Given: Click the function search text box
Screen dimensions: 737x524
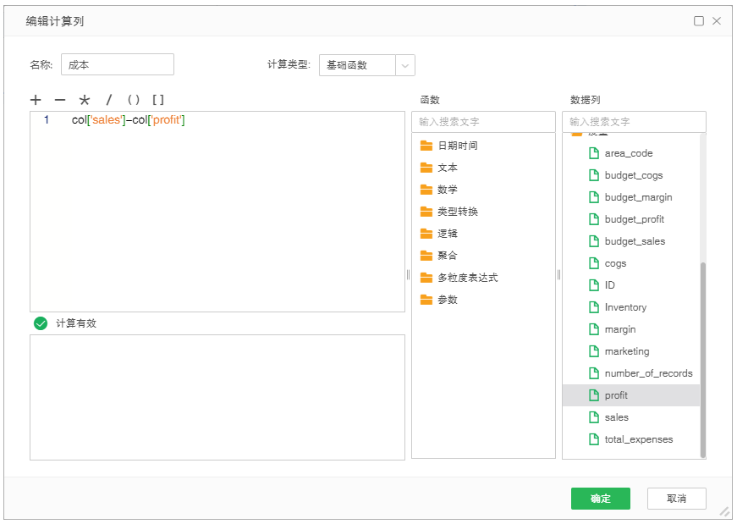Looking at the screenshot, I should click(x=482, y=122).
